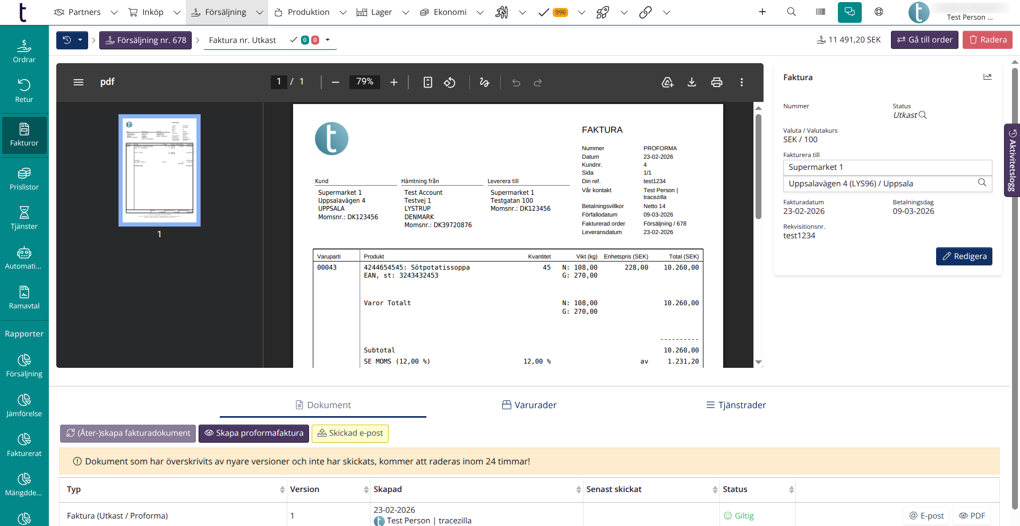
Task: Toggle the PDF sidebar hamburger menu
Action: tap(79, 82)
